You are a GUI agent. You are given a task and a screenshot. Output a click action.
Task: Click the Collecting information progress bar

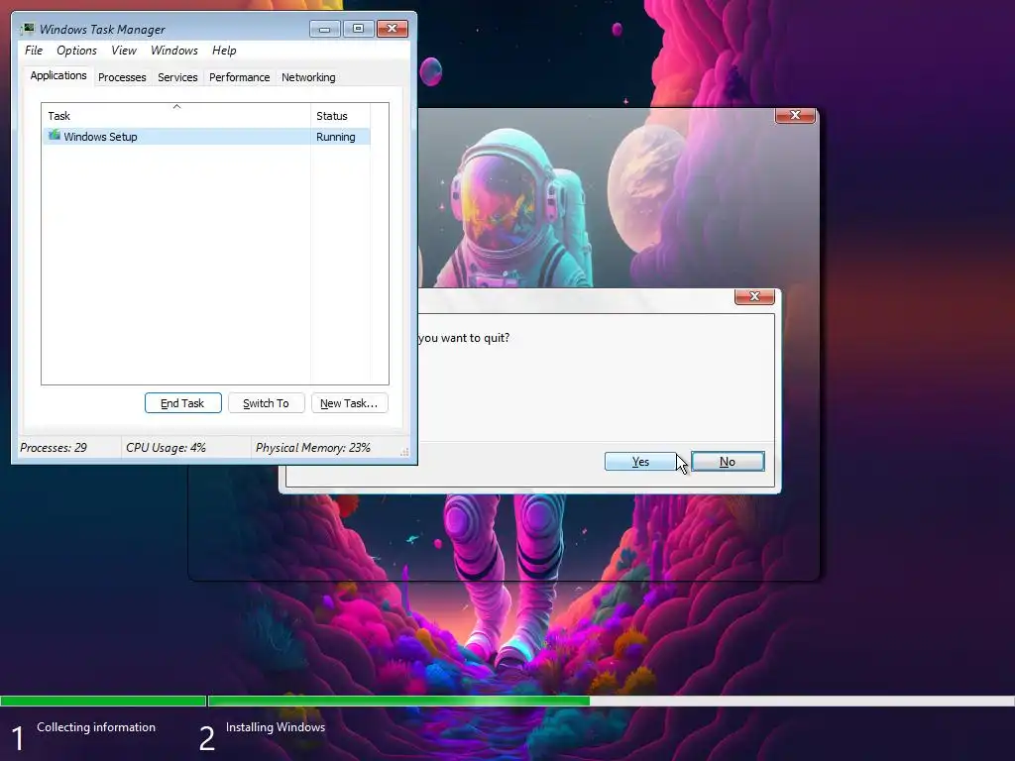103,701
